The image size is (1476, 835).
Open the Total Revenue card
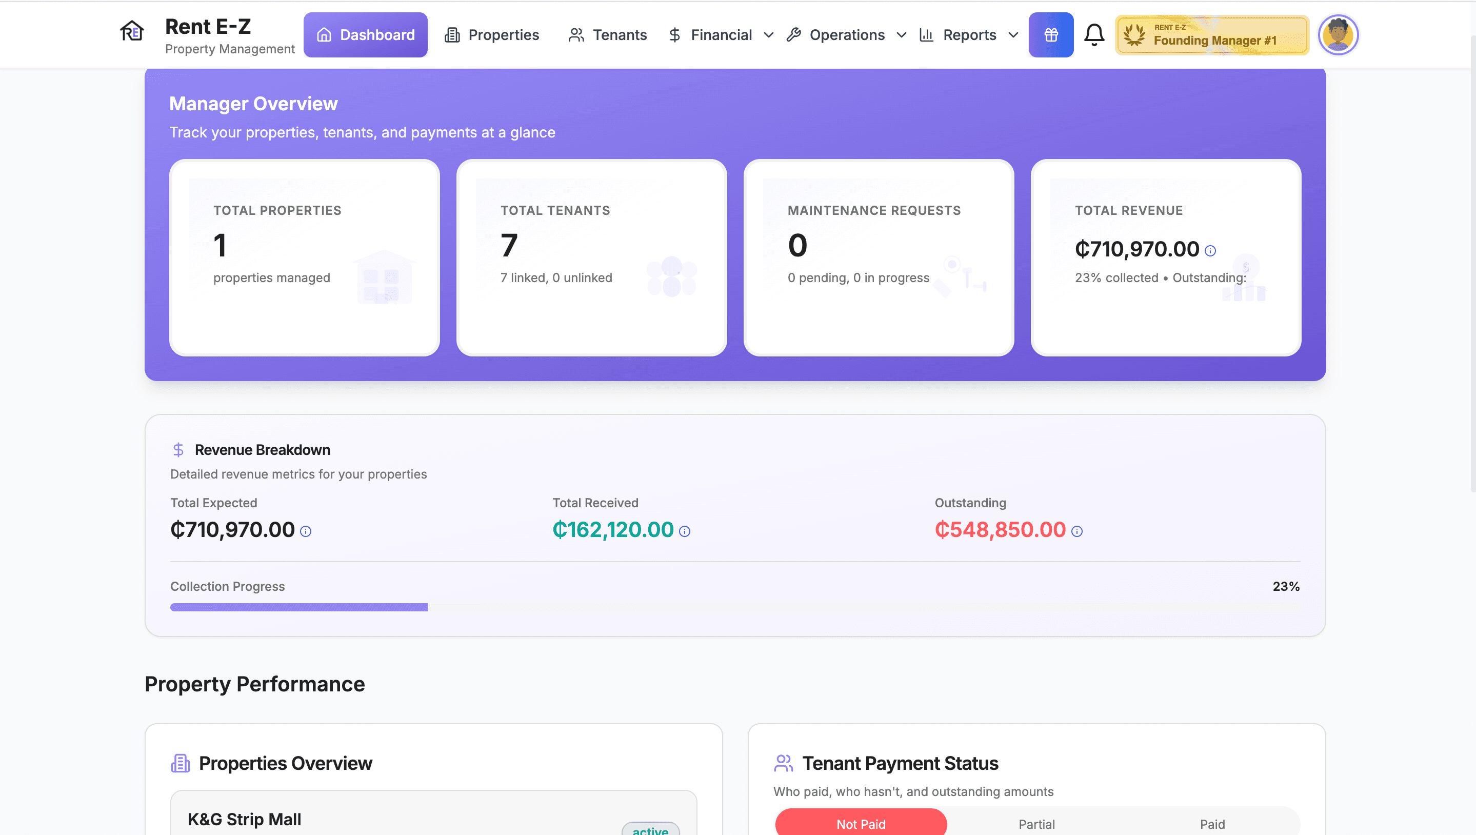[1166, 257]
